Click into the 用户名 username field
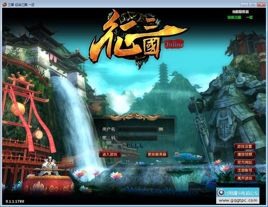Image resolution: width=268 pixels, height=207 pixels. 138,129
